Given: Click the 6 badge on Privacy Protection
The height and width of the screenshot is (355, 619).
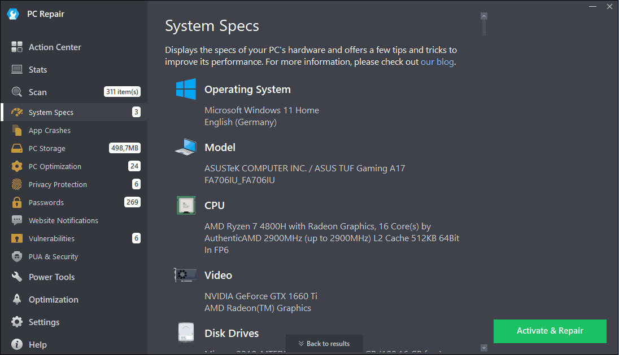Looking at the screenshot, I should (x=137, y=184).
